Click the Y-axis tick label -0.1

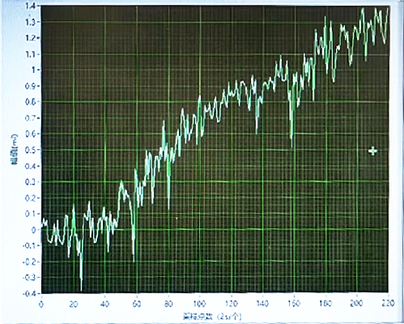pyautogui.click(x=29, y=245)
